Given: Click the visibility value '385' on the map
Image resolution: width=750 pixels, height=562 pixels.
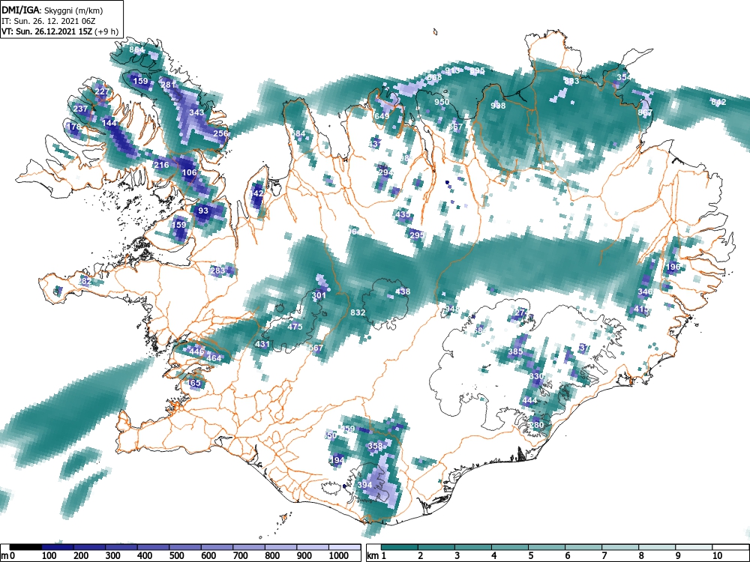Looking at the screenshot, I should click(515, 351).
